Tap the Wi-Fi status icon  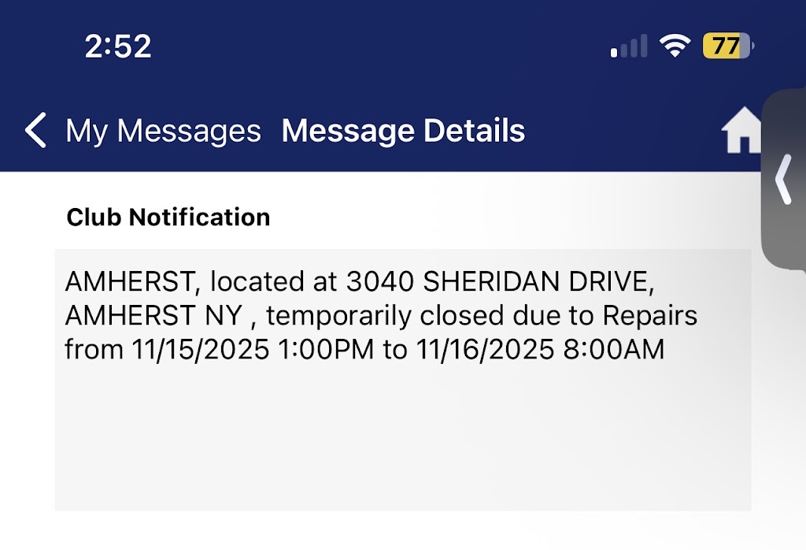pyautogui.click(x=675, y=46)
